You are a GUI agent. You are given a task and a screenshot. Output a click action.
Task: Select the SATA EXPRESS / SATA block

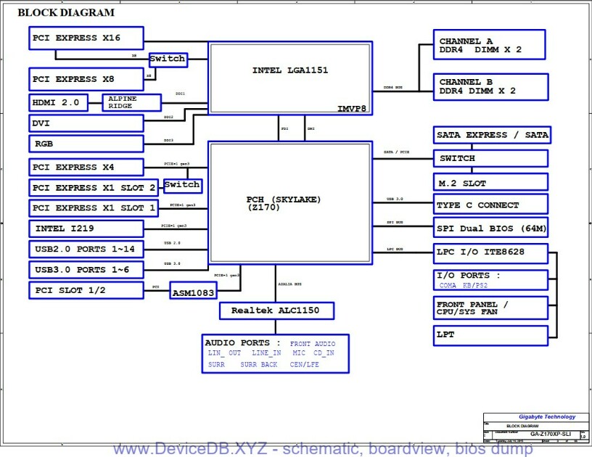click(x=492, y=135)
